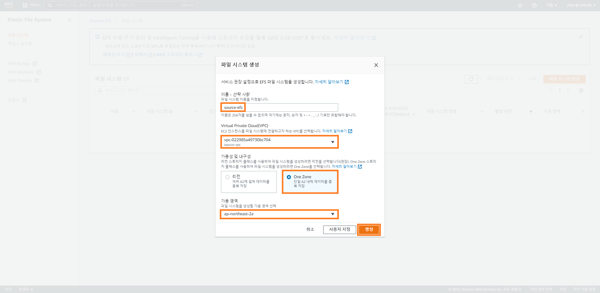Click 취소 (Cancel) in the dialog

point(310,230)
